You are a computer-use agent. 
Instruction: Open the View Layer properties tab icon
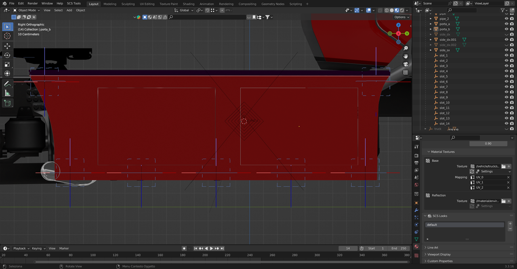pyautogui.click(x=416, y=171)
